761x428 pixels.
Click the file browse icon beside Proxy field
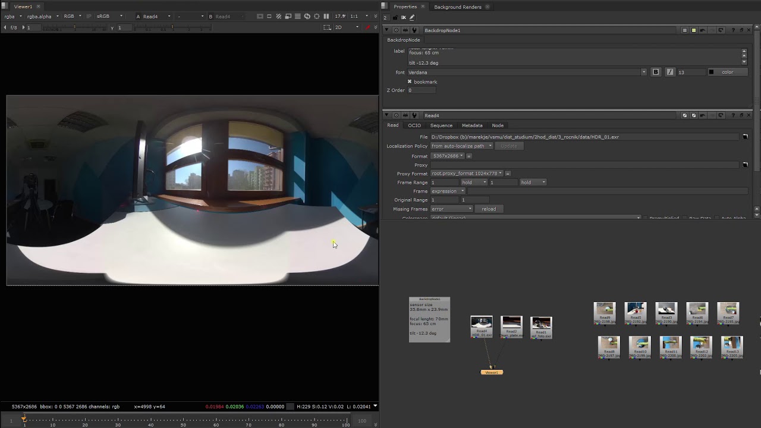click(x=745, y=165)
